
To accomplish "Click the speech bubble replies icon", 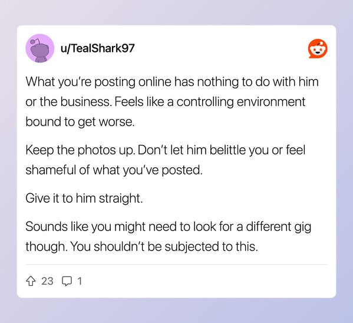I will (67, 281).
